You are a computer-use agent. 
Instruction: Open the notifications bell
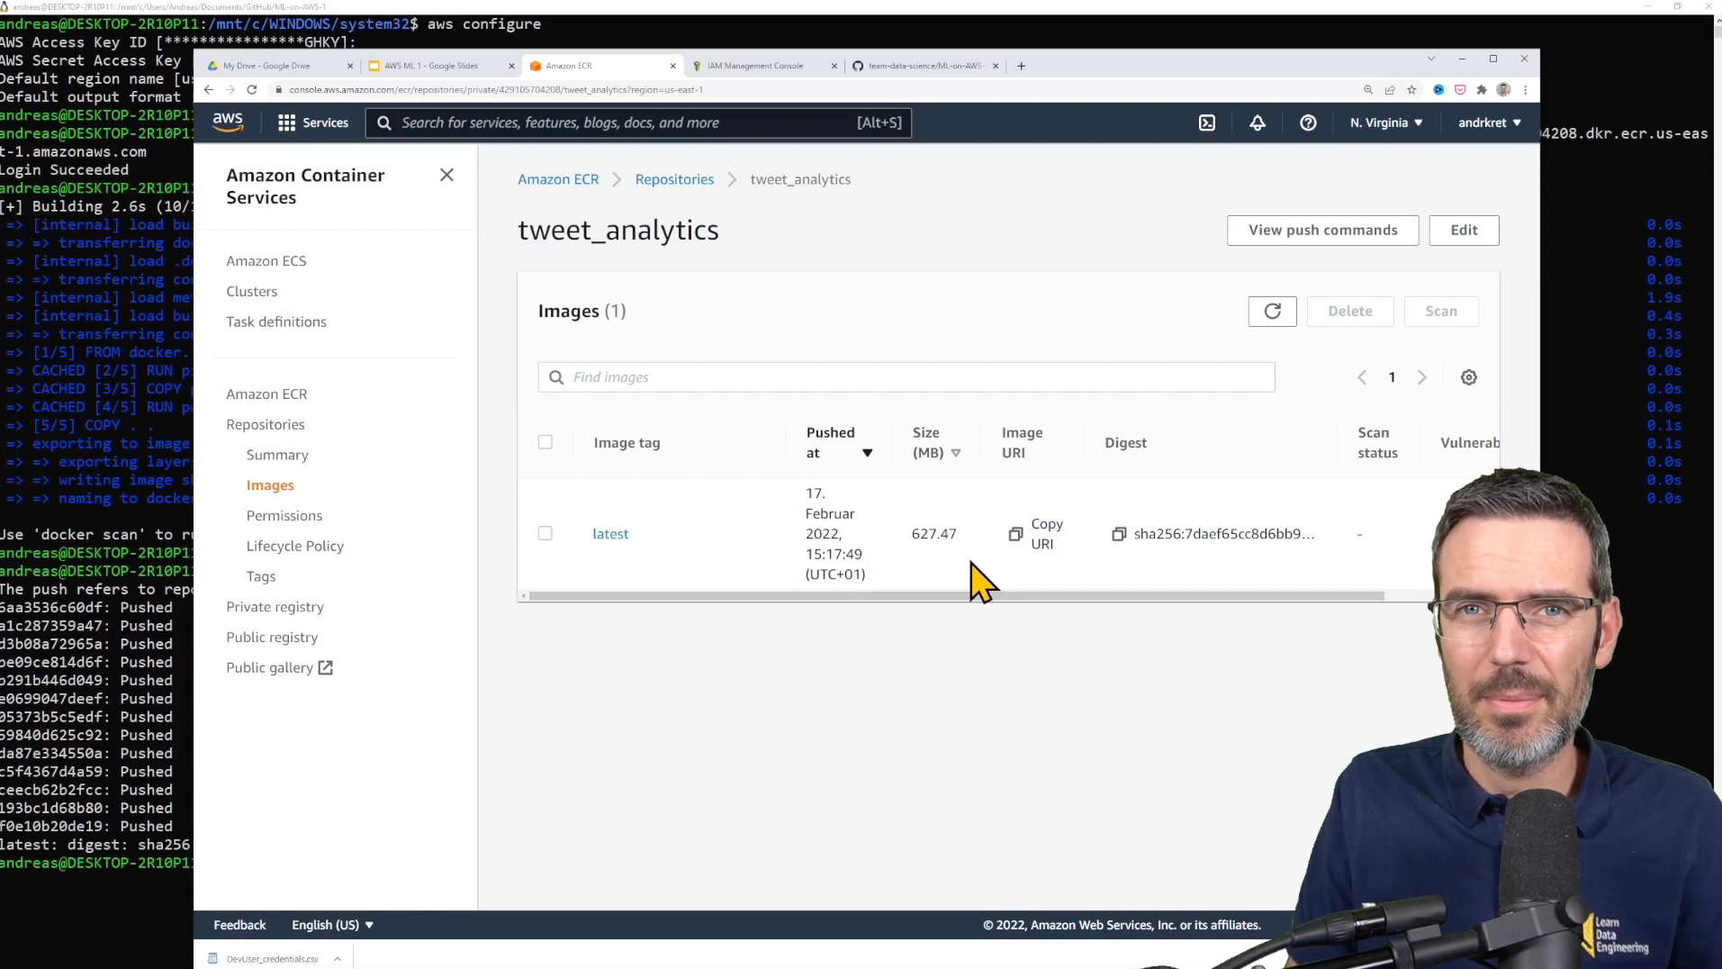[x=1258, y=122]
